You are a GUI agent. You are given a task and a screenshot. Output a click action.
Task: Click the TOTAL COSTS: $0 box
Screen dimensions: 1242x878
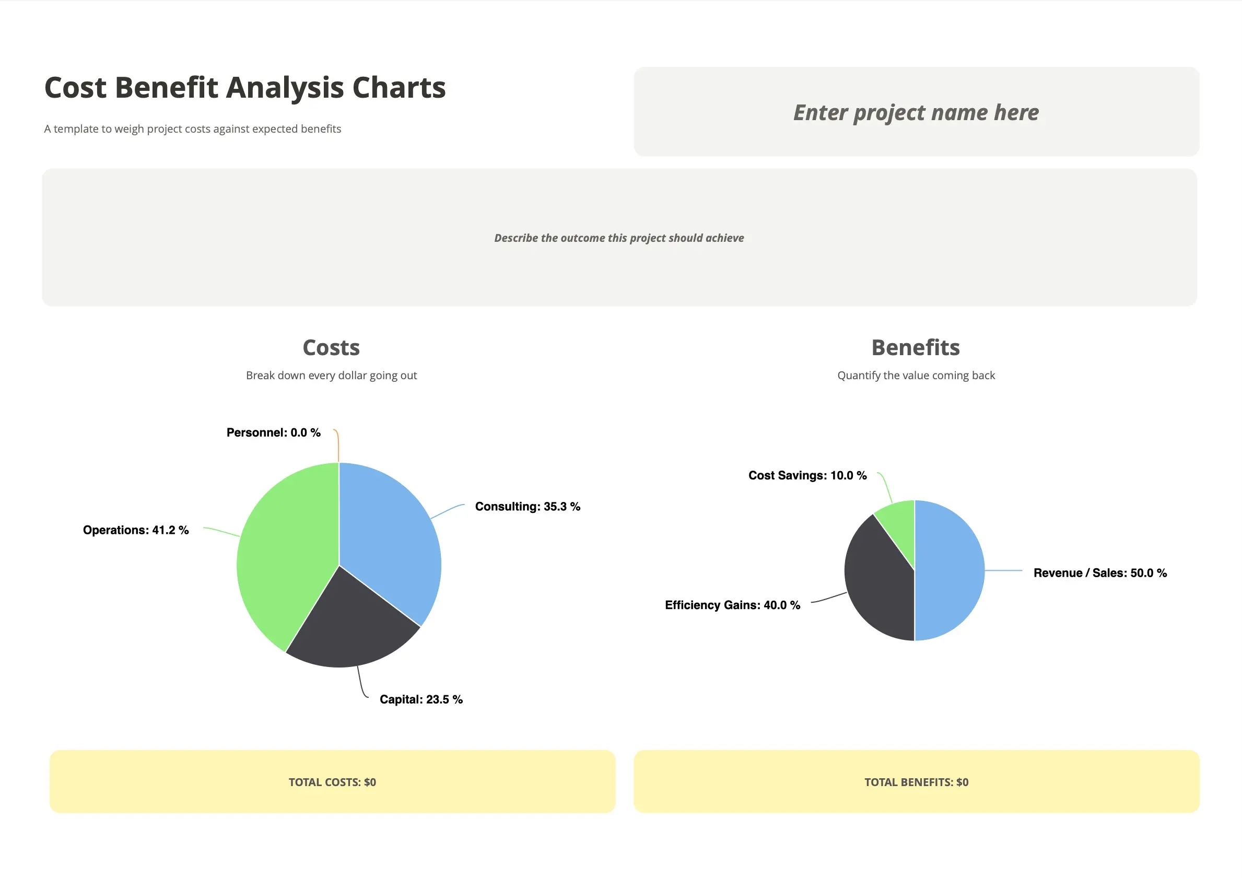point(333,781)
